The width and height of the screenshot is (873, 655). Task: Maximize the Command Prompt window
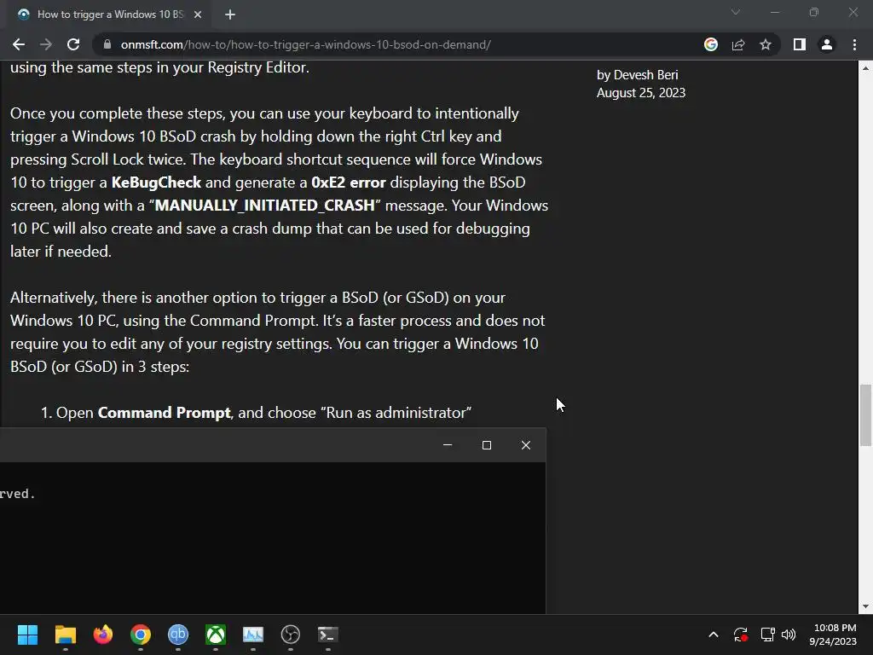pos(487,445)
